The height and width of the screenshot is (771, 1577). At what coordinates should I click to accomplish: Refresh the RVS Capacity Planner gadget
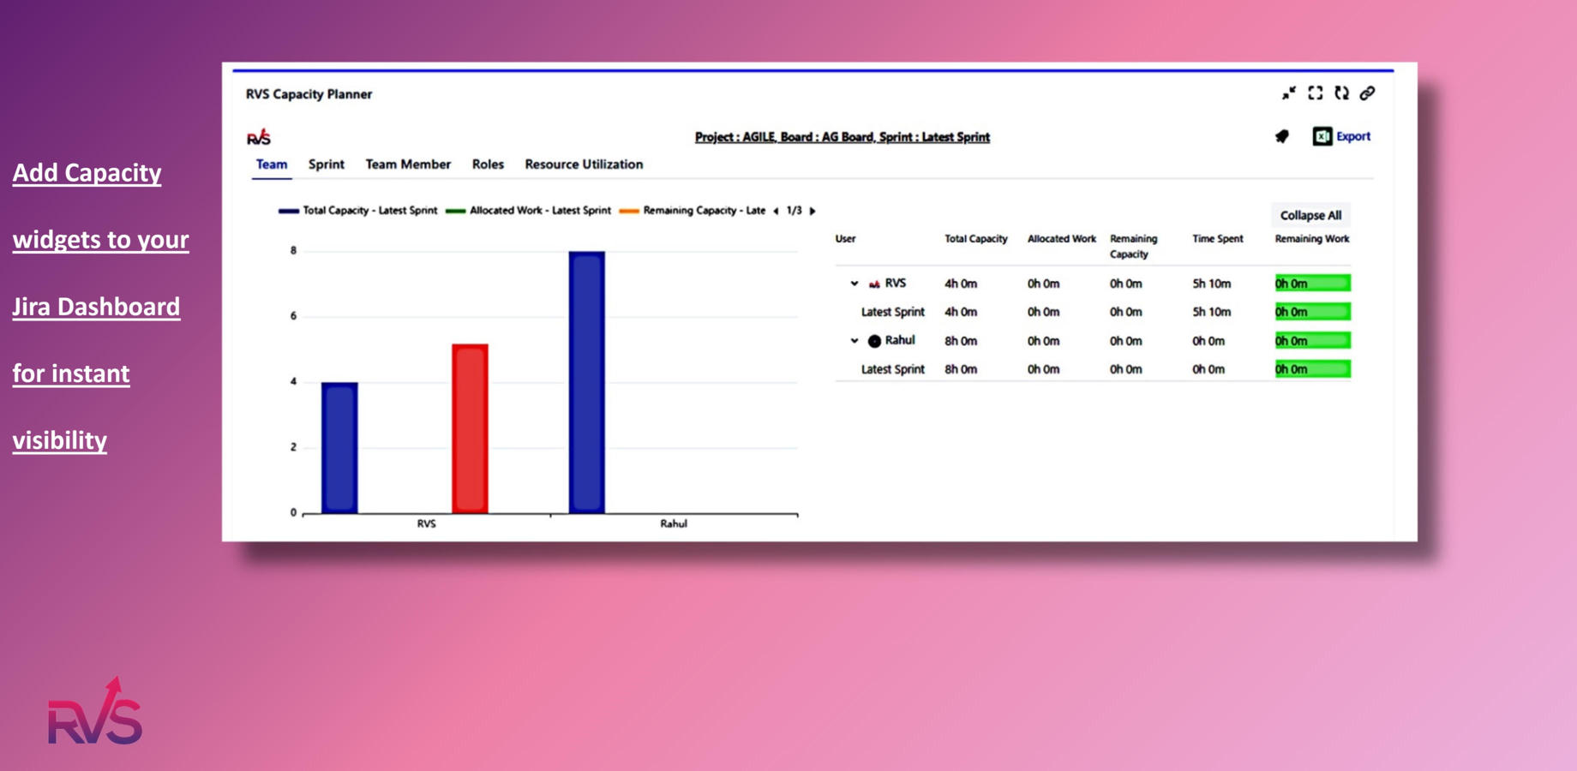[x=1341, y=93]
